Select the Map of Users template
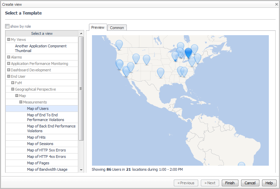This screenshot has height=189, width=280. tap(42, 109)
